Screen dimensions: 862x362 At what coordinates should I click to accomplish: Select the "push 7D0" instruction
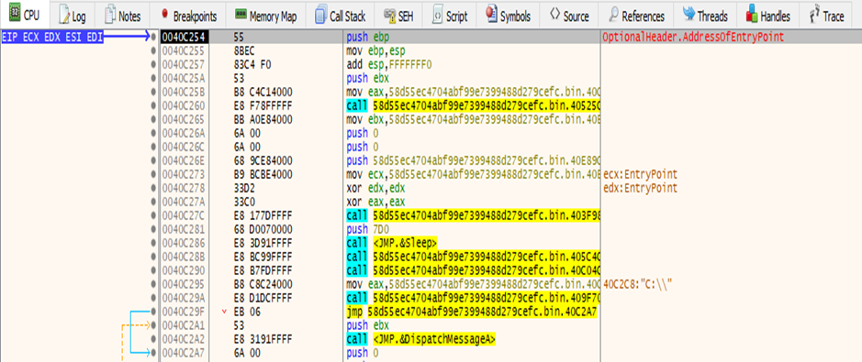(x=368, y=229)
